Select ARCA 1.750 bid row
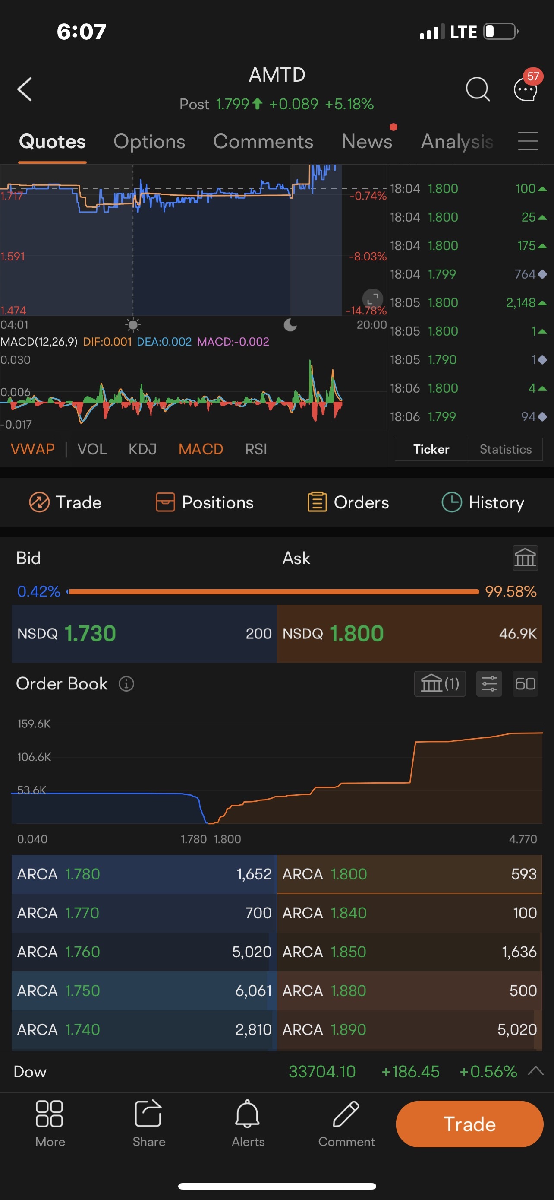 tap(144, 990)
